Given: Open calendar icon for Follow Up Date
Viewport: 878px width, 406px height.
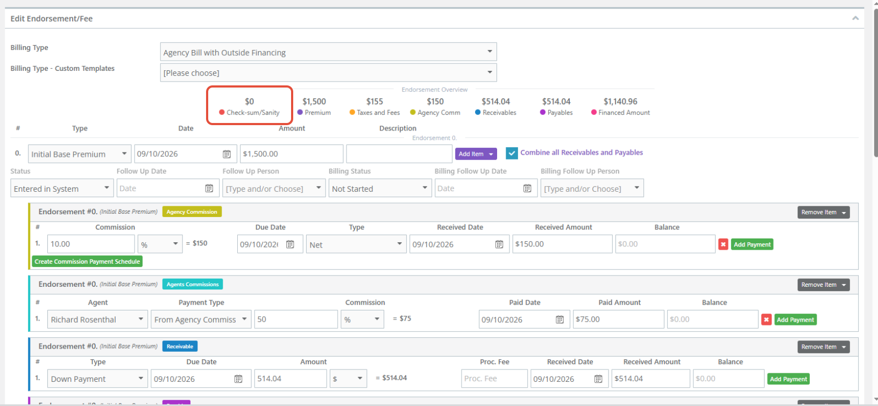Looking at the screenshot, I should (x=209, y=189).
